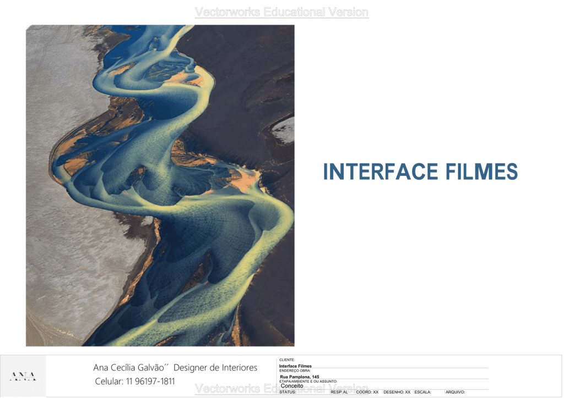Click the 'ARQUIVO:' field
This screenshot has height=398, width=564.
click(455, 392)
